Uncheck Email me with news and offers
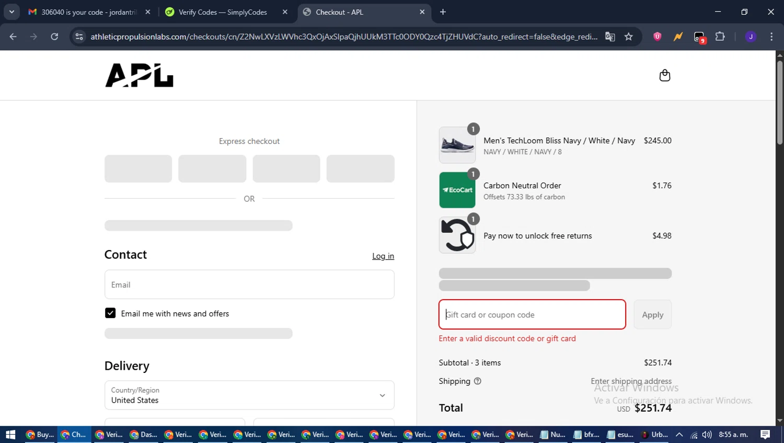The height and width of the screenshot is (443, 784). point(110,313)
